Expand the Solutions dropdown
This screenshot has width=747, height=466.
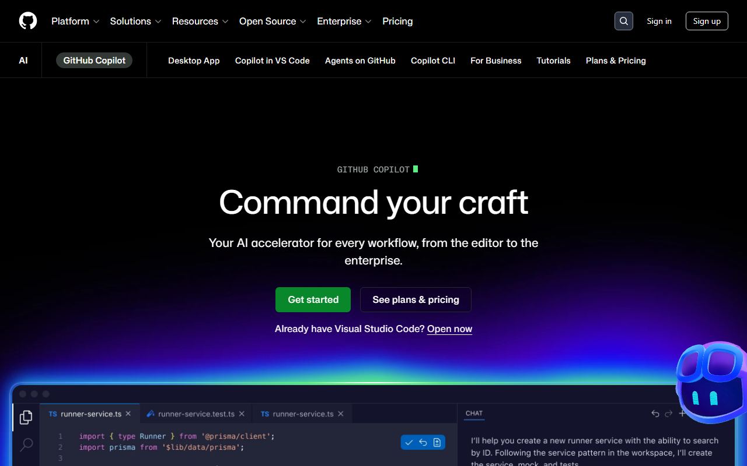point(135,21)
